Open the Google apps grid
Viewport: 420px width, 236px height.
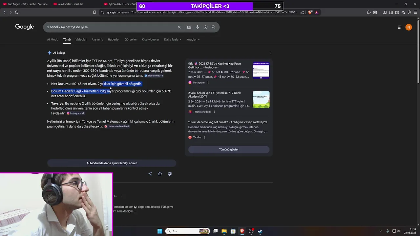400,27
